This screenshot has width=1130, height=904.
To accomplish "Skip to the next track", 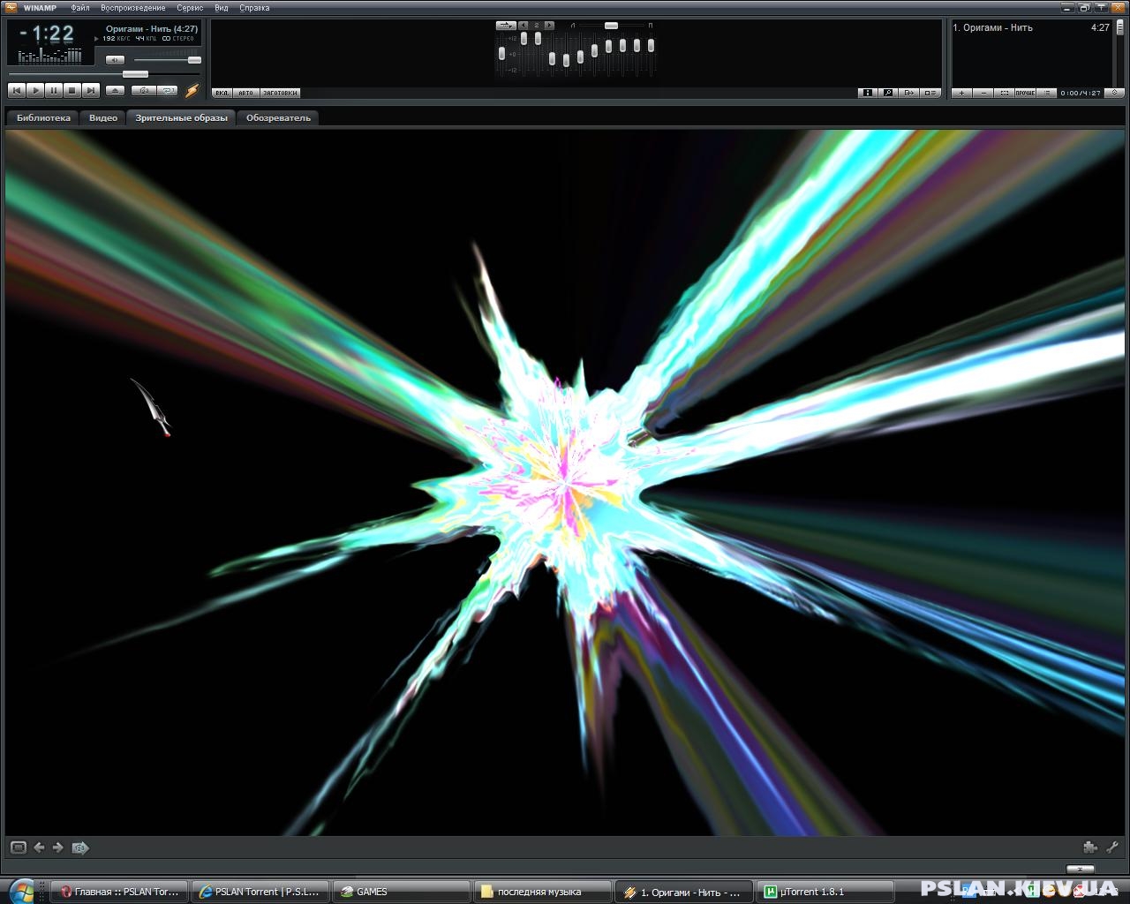I will click(90, 90).
